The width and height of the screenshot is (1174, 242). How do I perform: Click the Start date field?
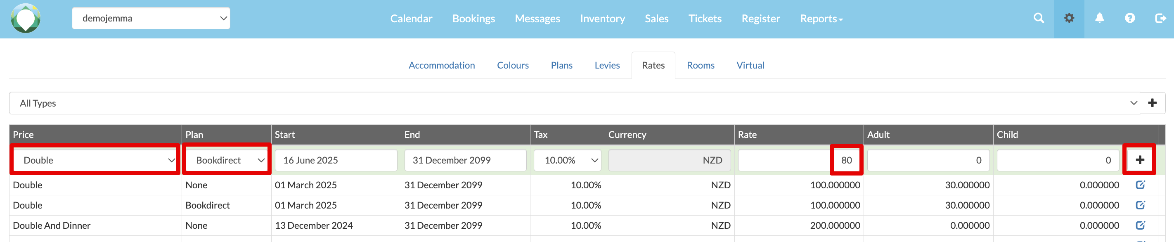point(336,160)
